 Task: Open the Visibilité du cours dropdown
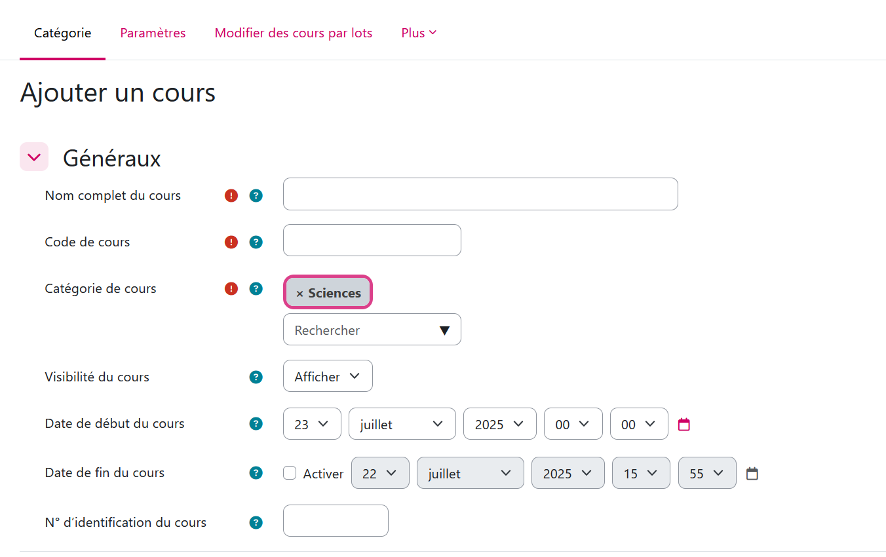point(328,376)
